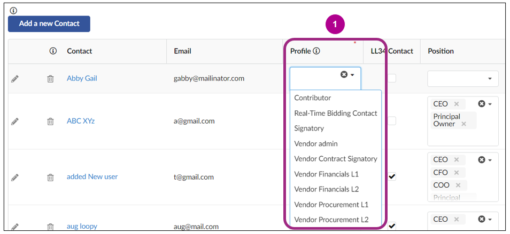
Task: Toggle LL34 Contact checkbox for aug loopy
Action: pyautogui.click(x=392, y=226)
